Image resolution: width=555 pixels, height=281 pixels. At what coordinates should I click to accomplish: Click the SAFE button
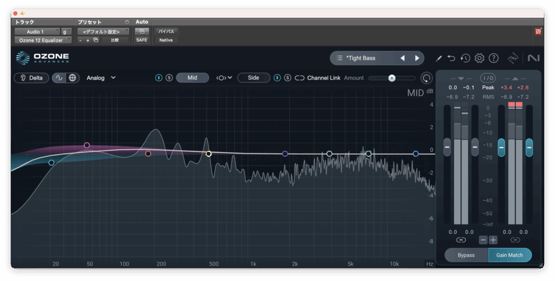tap(141, 40)
